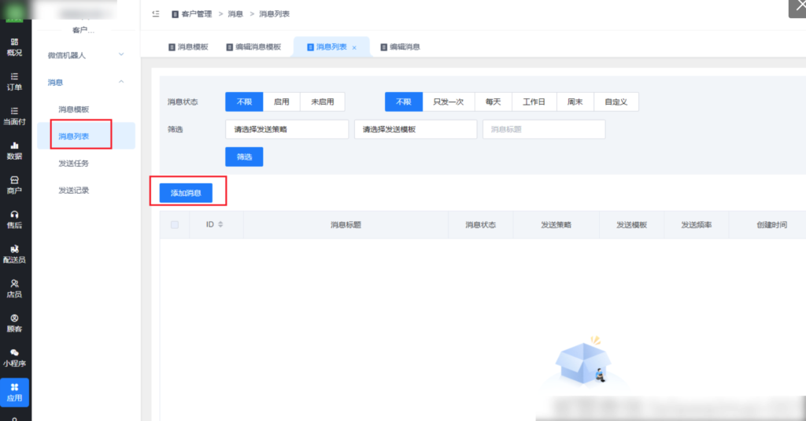Select the 每天 frequency option
The height and width of the screenshot is (421, 806).
click(493, 102)
